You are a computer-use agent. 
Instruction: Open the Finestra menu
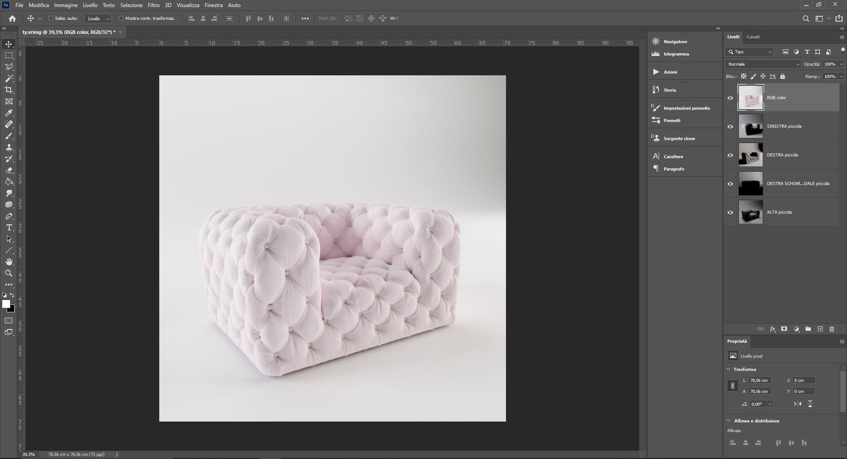click(214, 5)
